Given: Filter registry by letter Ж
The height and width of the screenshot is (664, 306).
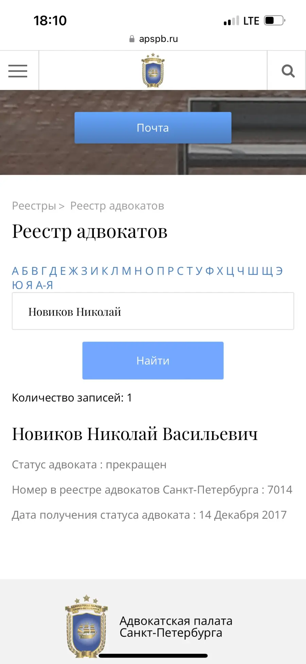Looking at the screenshot, I should click(x=73, y=271).
